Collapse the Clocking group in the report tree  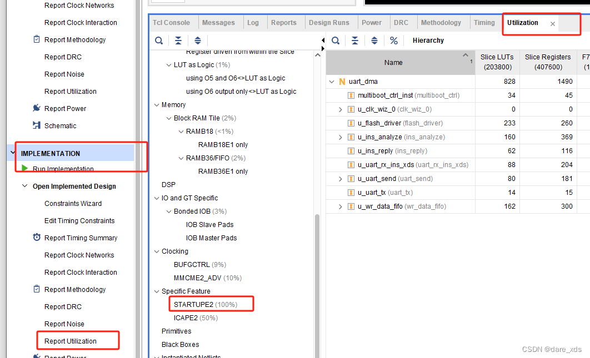click(x=156, y=251)
